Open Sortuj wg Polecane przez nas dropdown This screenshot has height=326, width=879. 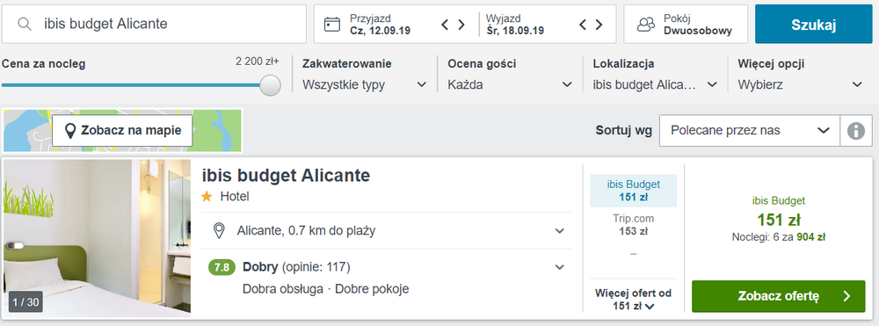tap(750, 131)
